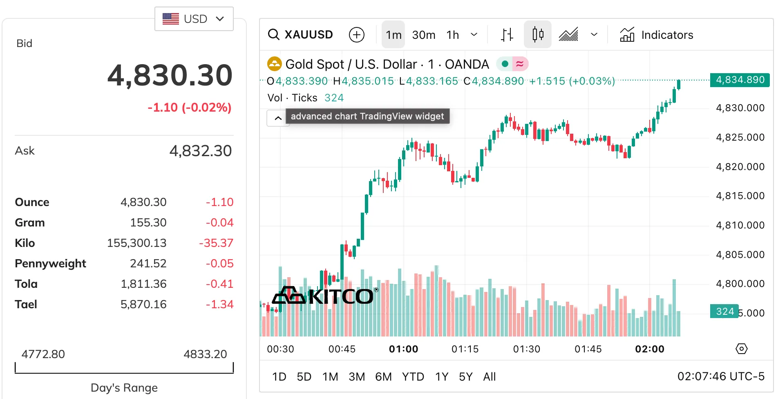
Task: Select the area chart style icon
Action: click(568, 35)
